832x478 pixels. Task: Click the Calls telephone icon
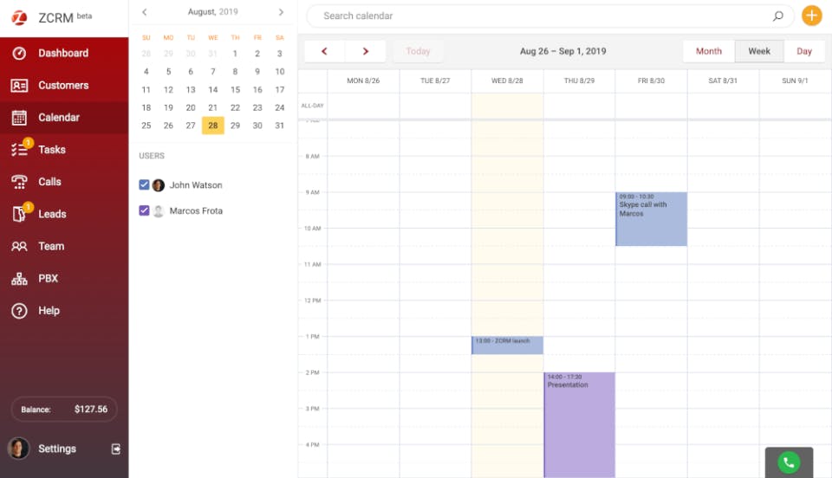pos(19,182)
